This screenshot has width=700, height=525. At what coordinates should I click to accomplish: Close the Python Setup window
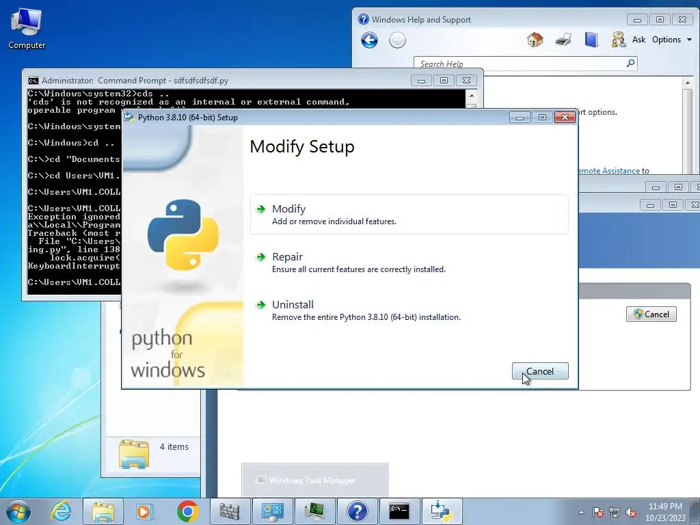[x=565, y=118]
